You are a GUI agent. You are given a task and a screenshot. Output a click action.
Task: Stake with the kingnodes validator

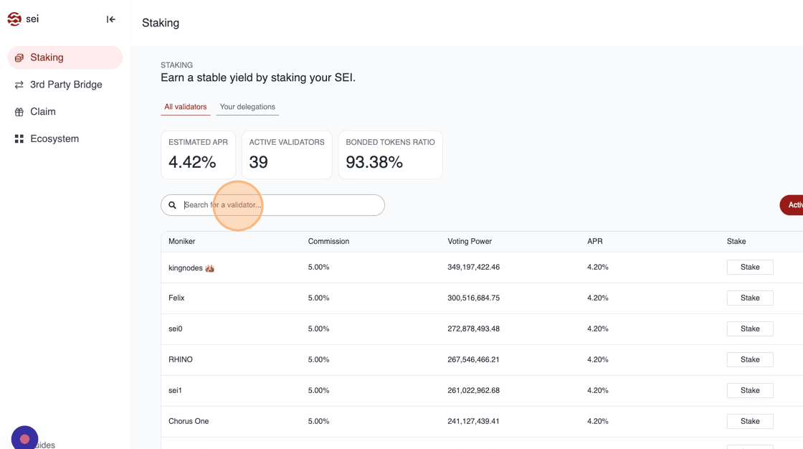pyautogui.click(x=750, y=267)
